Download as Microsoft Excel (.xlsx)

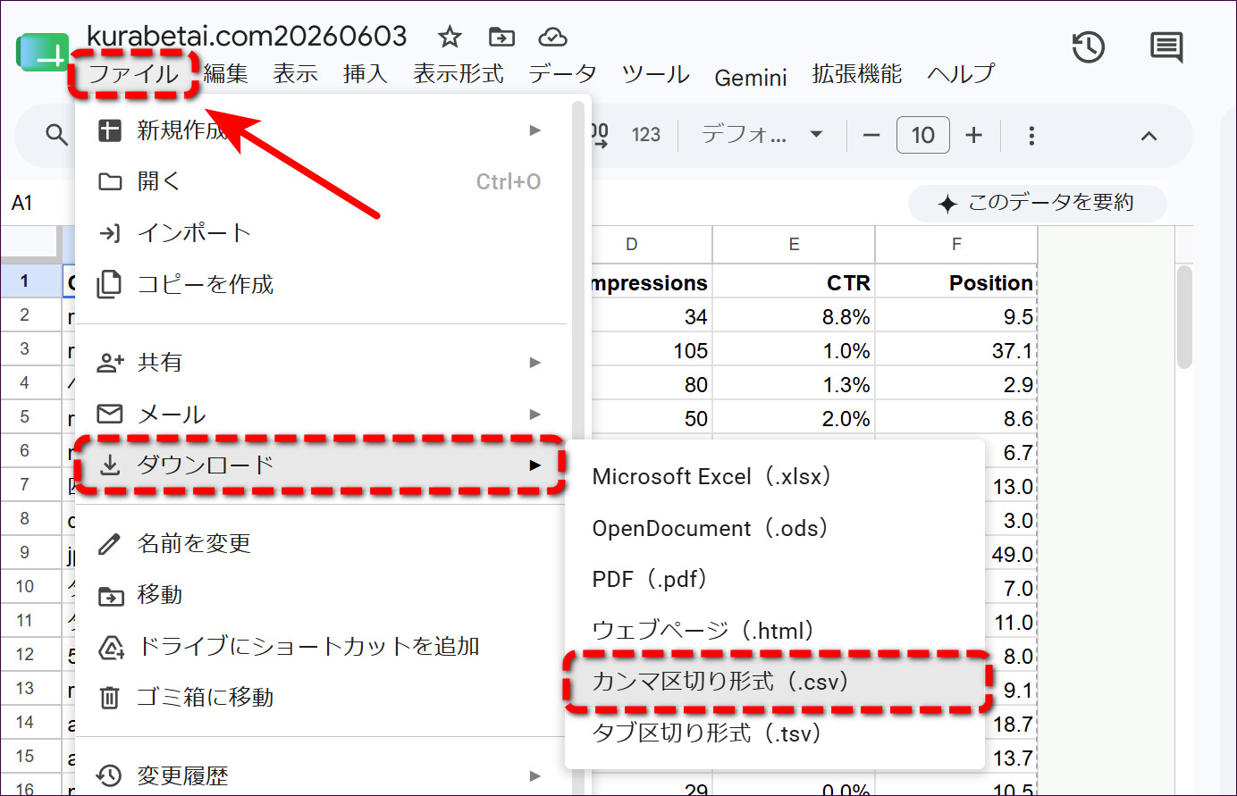click(x=775, y=476)
